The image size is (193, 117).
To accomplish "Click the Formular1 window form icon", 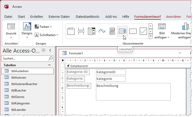I will point(64,53).
